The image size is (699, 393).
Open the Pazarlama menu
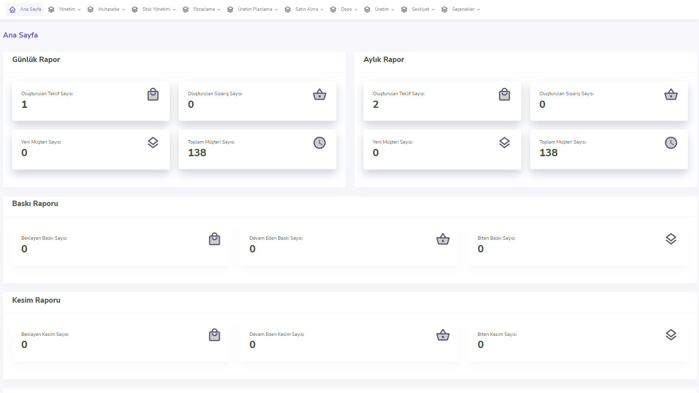tap(203, 9)
